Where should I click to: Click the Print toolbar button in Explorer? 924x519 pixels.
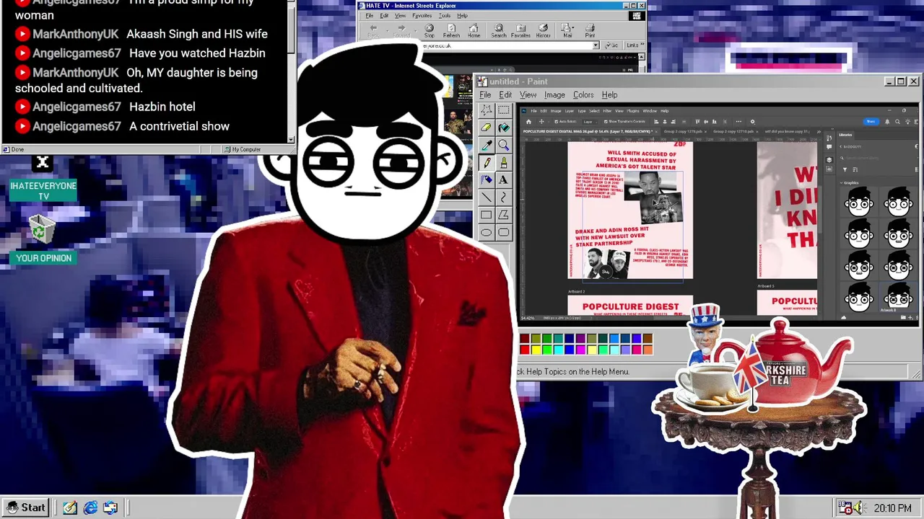point(590,31)
